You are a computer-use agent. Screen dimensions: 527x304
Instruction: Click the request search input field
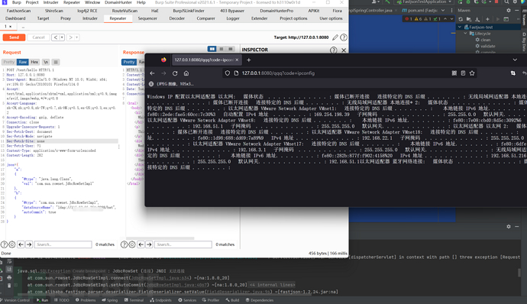(x=63, y=244)
